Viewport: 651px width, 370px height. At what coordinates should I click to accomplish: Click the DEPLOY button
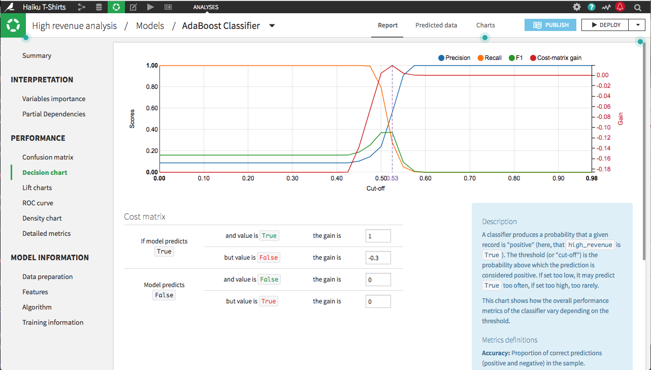point(605,24)
